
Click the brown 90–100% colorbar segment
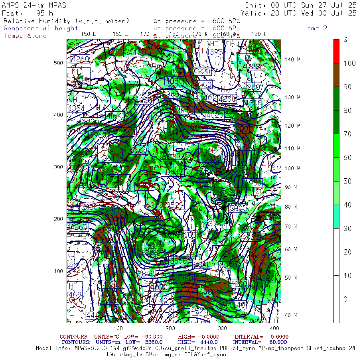pos(336,75)
